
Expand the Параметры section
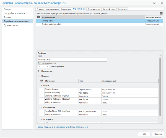tap(39, 71)
